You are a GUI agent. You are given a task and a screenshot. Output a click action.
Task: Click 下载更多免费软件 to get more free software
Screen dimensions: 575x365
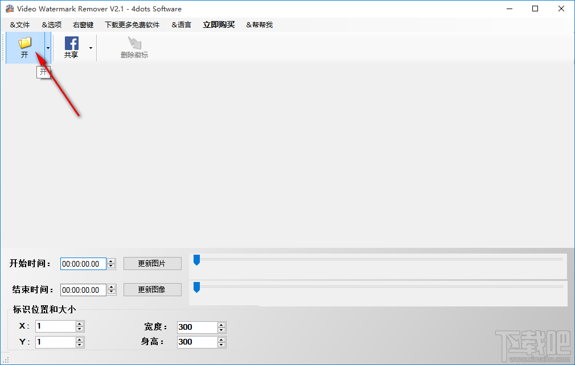pos(132,24)
